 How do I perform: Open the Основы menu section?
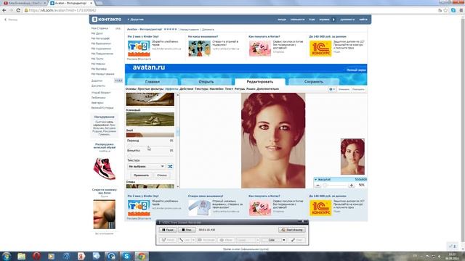(x=131, y=88)
